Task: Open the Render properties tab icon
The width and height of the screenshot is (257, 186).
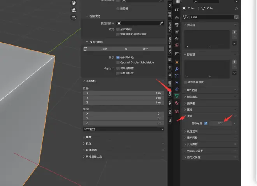Action: pyautogui.click(x=177, y=18)
